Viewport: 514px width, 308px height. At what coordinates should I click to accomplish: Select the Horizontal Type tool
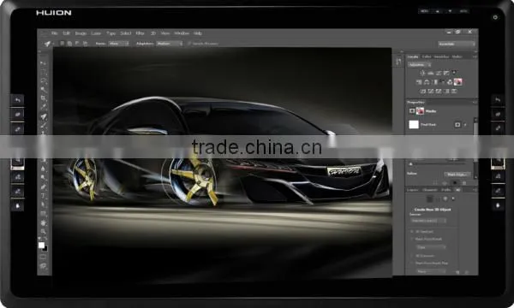43,196
